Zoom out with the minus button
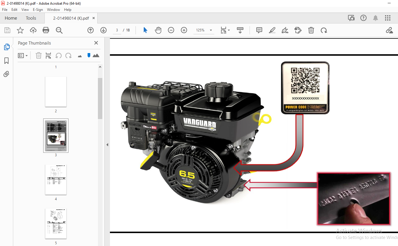Screen dimensions: 398x246 click(171, 30)
